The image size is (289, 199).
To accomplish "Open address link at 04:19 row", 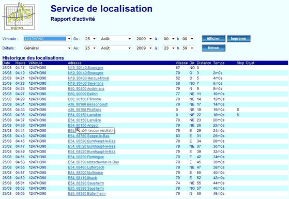I will coord(85,73).
